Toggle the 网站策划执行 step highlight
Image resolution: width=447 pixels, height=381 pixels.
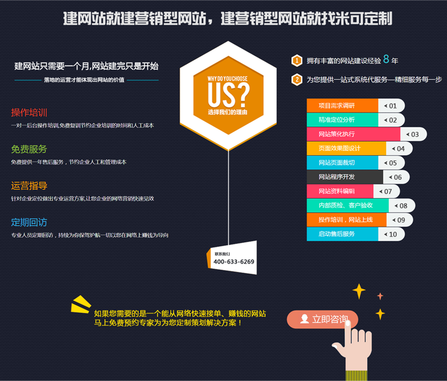(x=336, y=134)
